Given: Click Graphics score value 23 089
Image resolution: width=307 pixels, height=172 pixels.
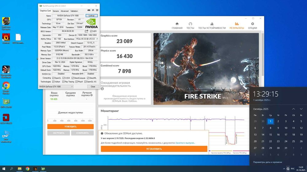Looking at the screenshot, I should pos(125,41).
